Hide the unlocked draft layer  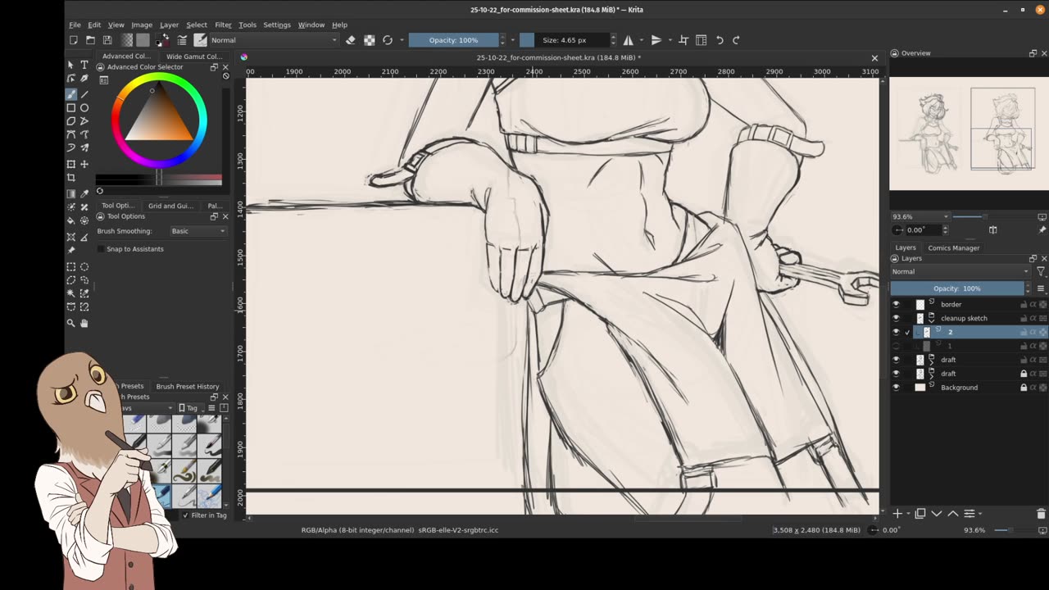point(896,360)
